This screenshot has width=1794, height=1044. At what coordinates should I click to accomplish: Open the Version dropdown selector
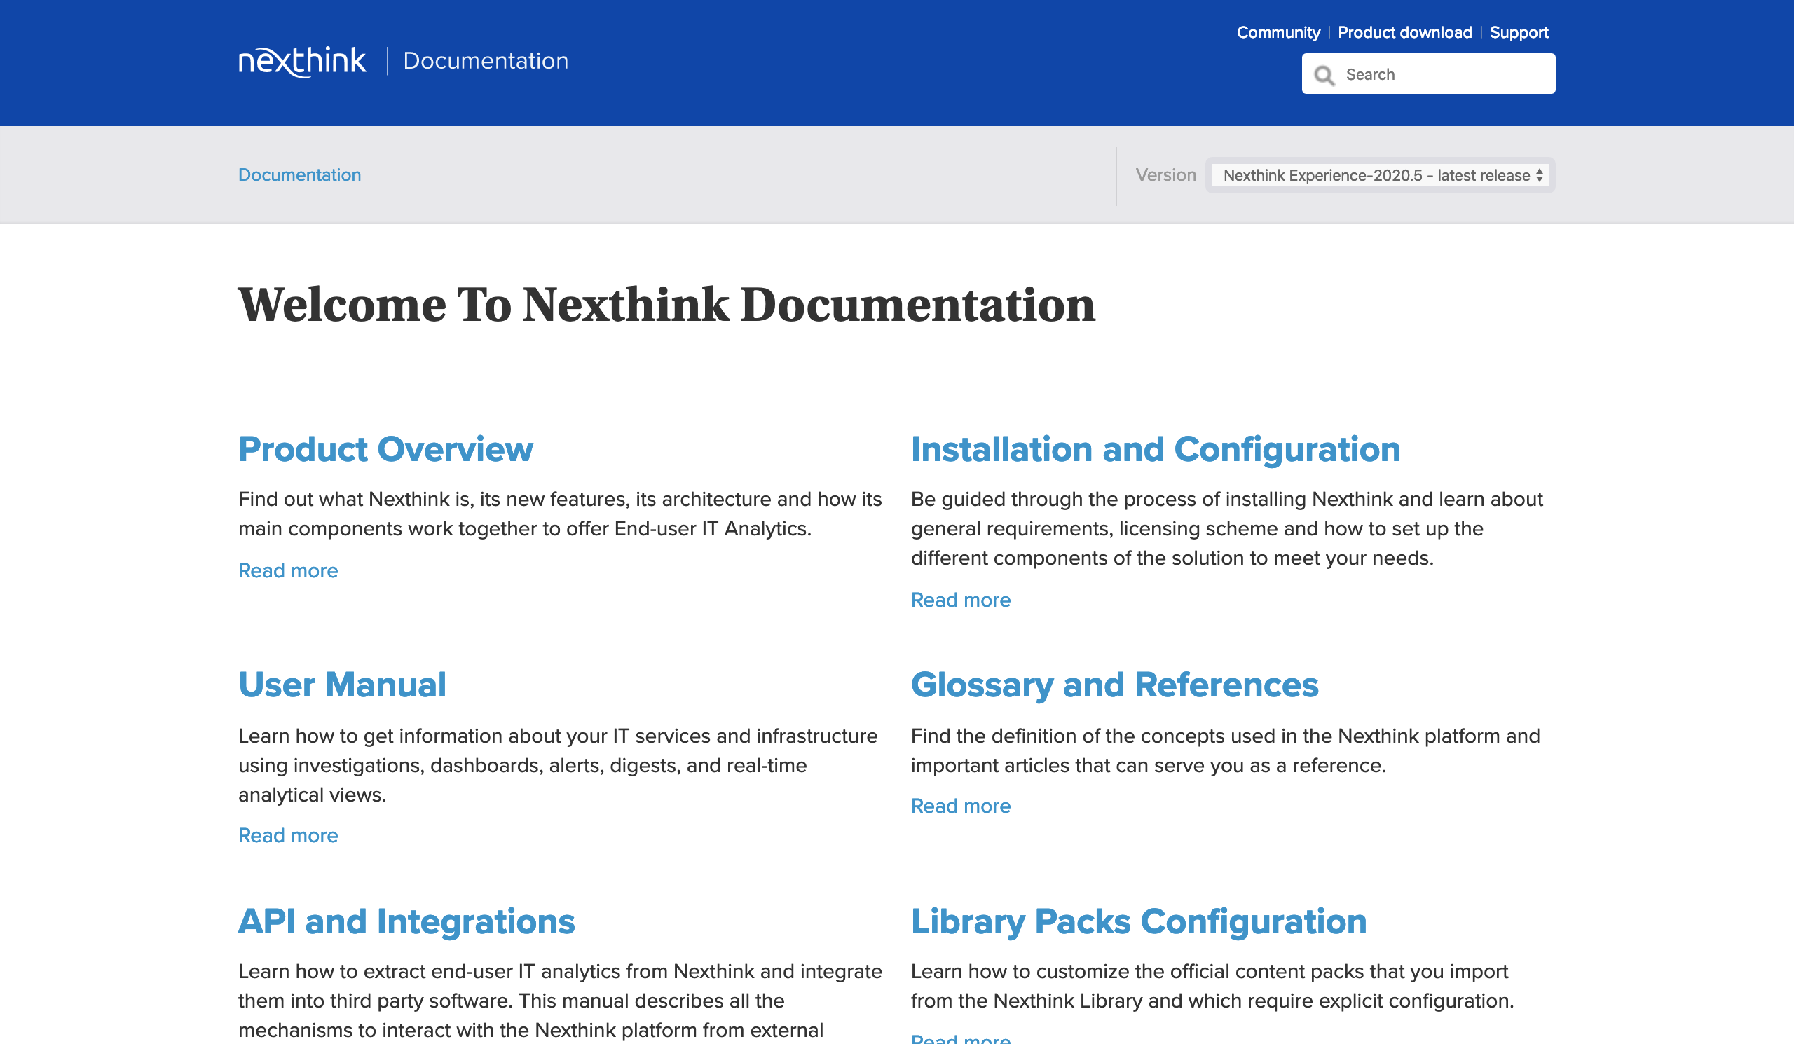(1380, 175)
